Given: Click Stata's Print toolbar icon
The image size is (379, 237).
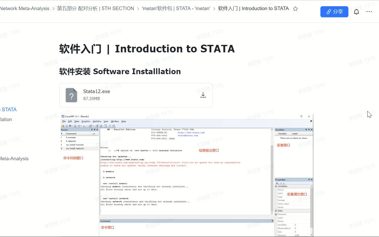Looking at the screenshot, I should pyautogui.click(x=70, y=126).
